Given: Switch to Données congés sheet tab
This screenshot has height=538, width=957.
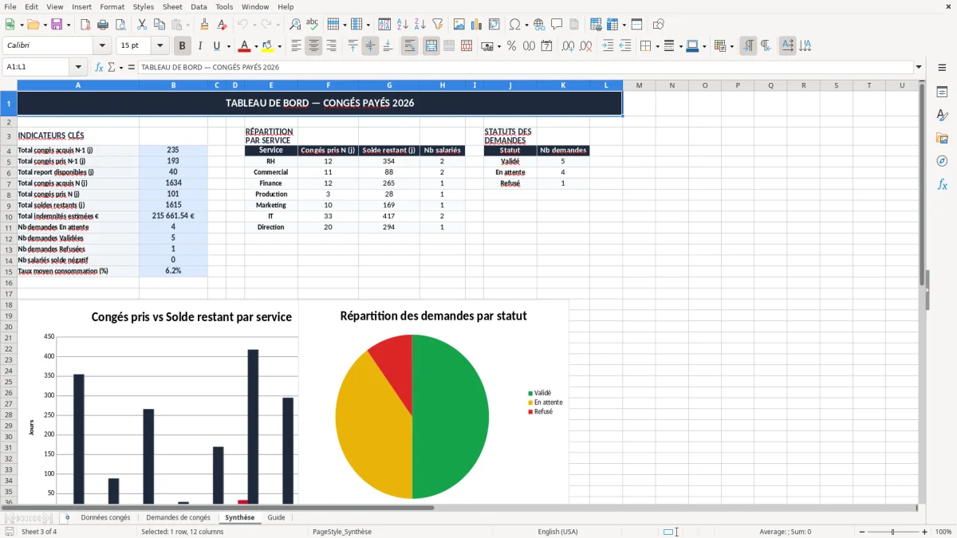Looking at the screenshot, I should pyautogui.click(x=105, y=518).
